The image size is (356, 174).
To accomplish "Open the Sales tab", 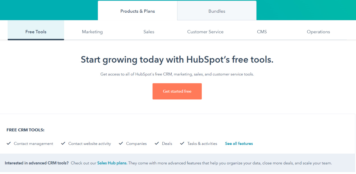I will point(149,32).
